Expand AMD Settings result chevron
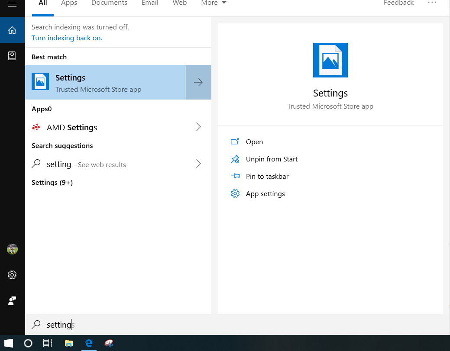Screen dimensions: 450x351 tap(198, 127)
